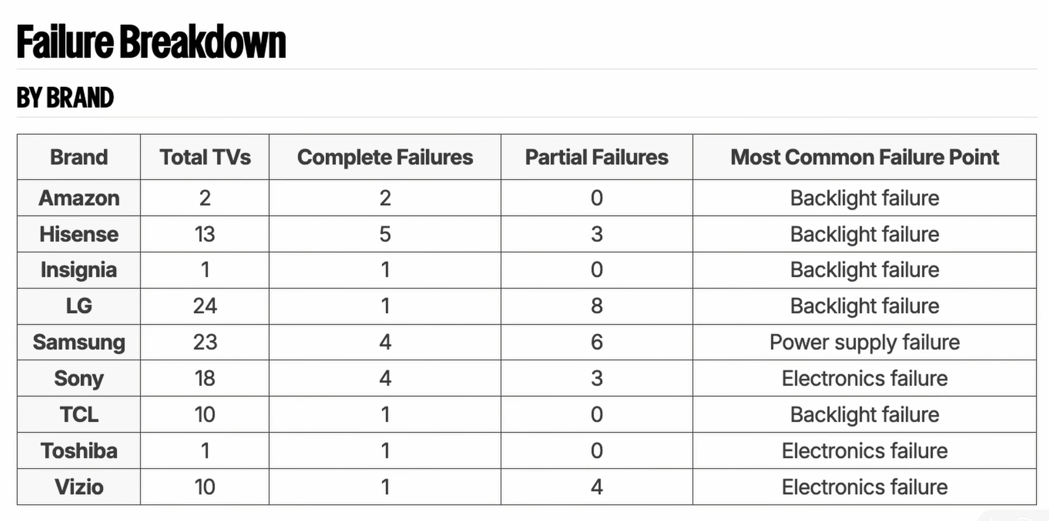This screenshot has height=521, width=1049.
Task: Click the LG brand cell
Action: (79, 306)
